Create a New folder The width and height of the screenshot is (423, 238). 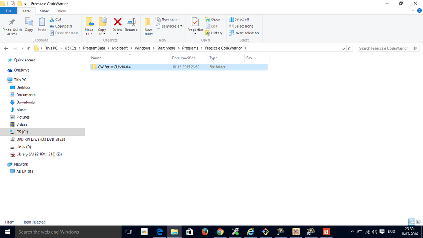click(148, 26)
